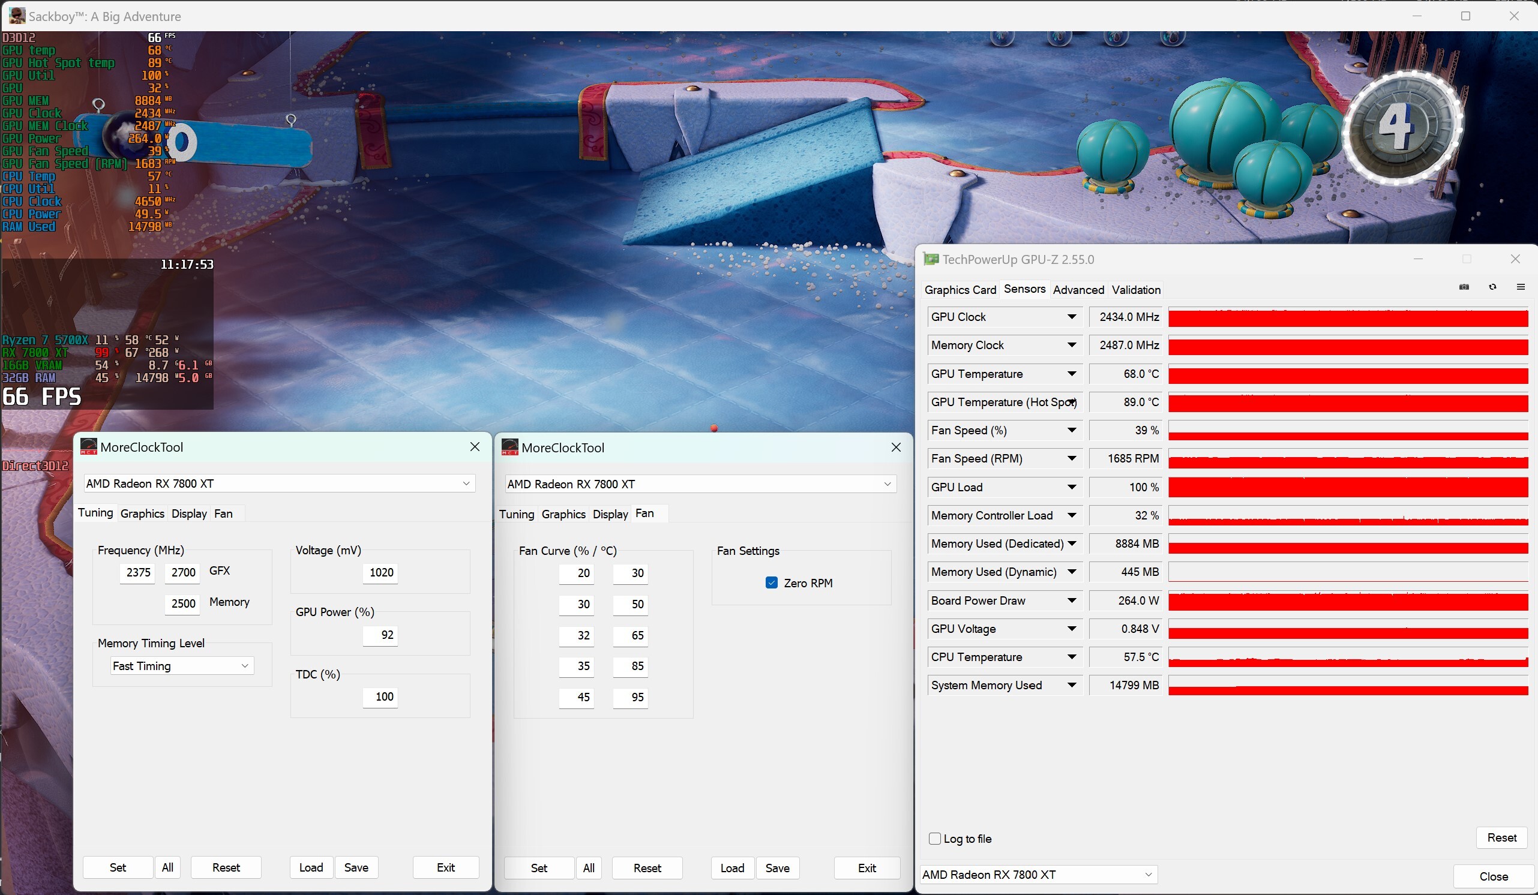This screenshot has width=1538, height=895.
Task: Click Save button in right MoreClockTool
Action: click(778, 868)
